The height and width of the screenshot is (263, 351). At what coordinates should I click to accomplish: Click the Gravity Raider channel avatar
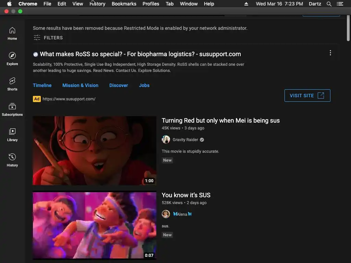point(166,140)
